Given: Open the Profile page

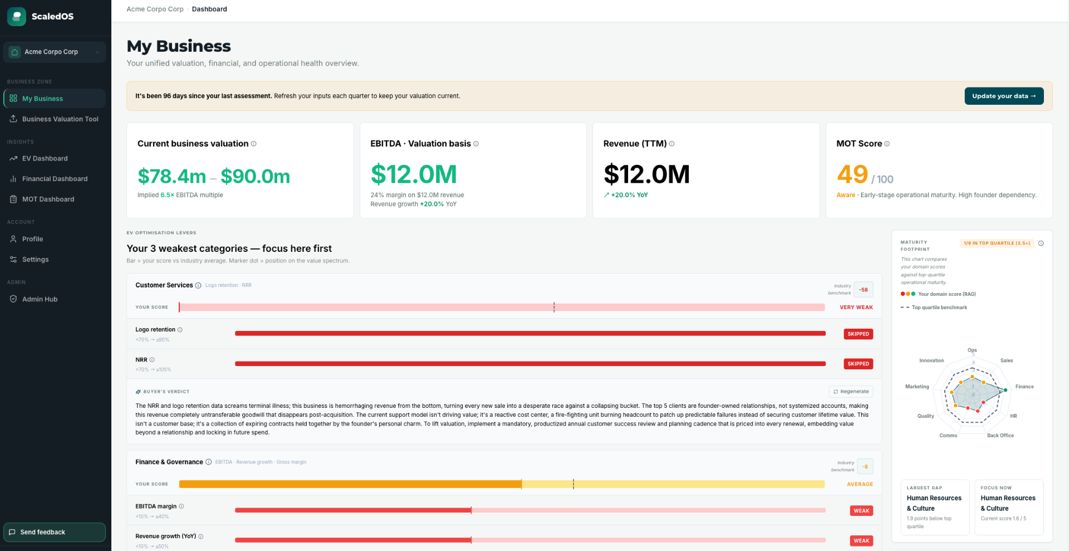Looking at the screenshot, I should tap(55, 239).
